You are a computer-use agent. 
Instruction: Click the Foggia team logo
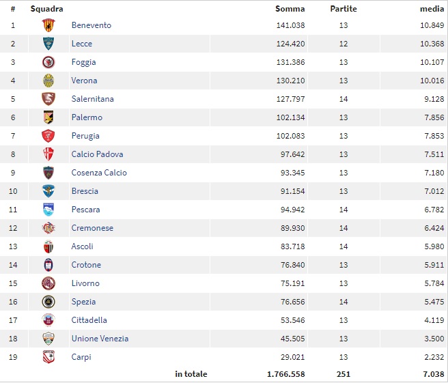48,62
